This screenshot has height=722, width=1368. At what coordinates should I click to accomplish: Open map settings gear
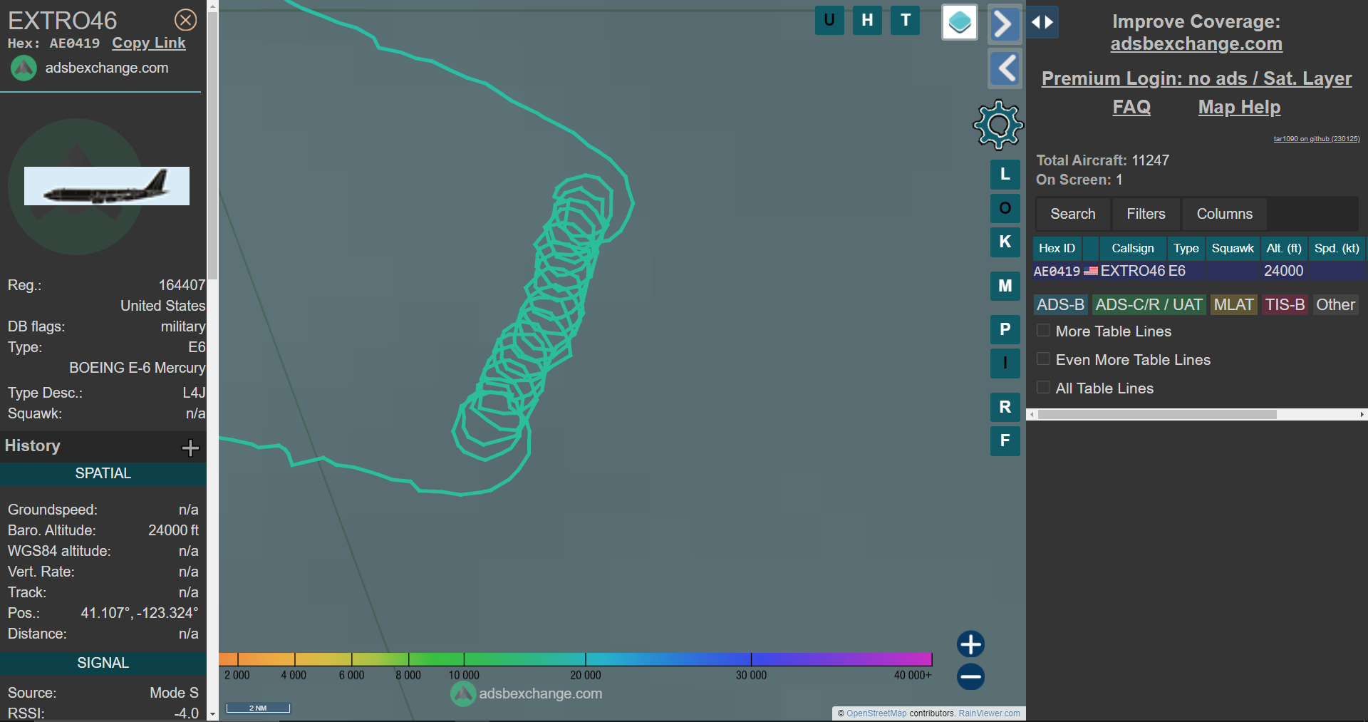coord(998,125)
